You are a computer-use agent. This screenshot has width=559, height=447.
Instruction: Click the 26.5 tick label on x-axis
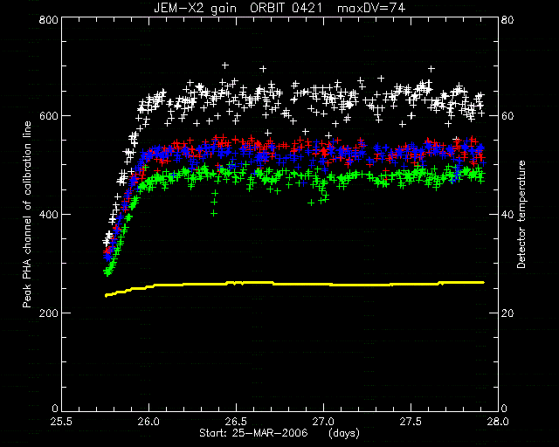coord(236,422)
